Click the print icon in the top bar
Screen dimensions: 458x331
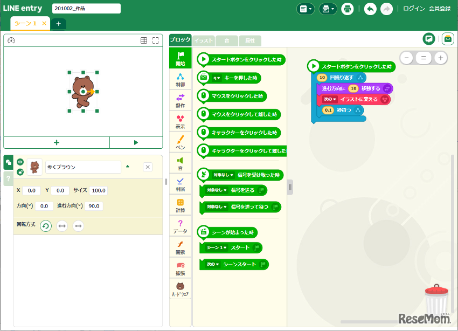pos(348,9)
